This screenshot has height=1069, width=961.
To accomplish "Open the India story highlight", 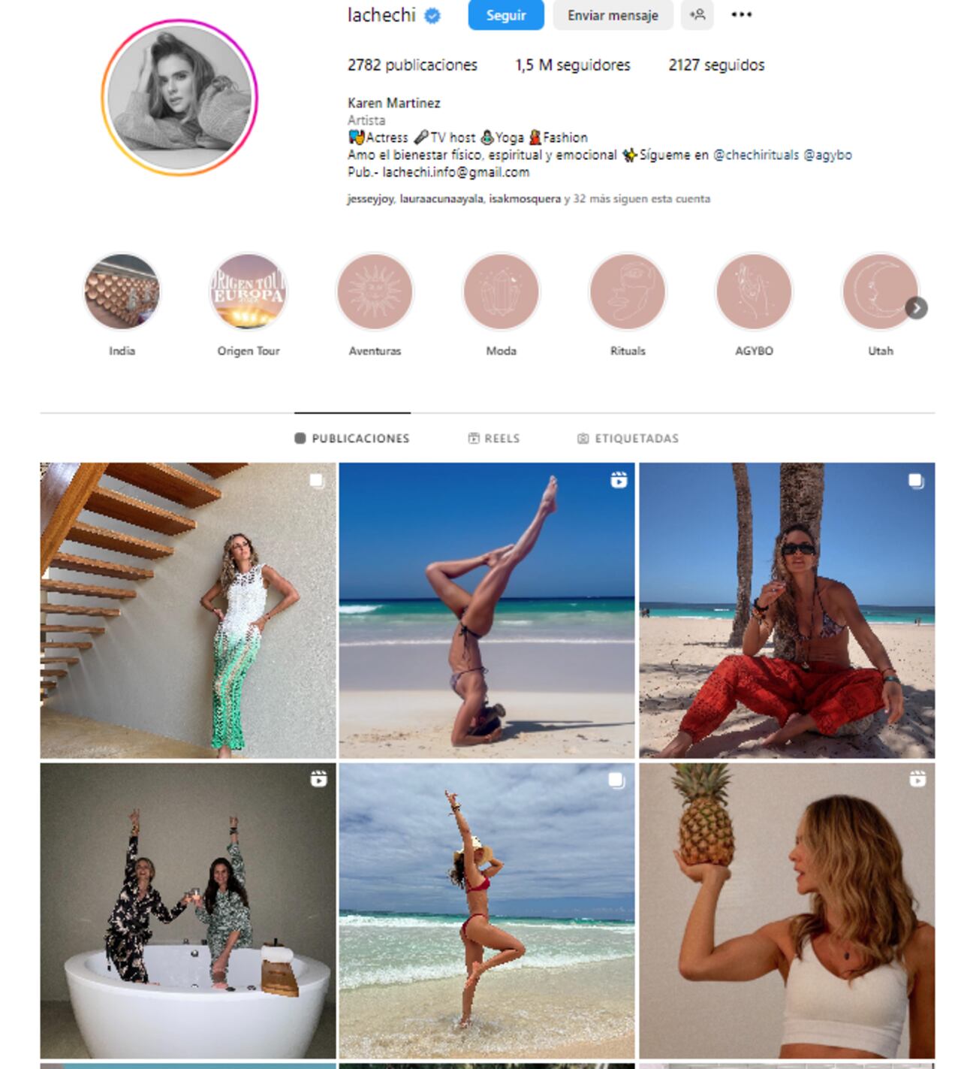I will (x=122, y=291).
